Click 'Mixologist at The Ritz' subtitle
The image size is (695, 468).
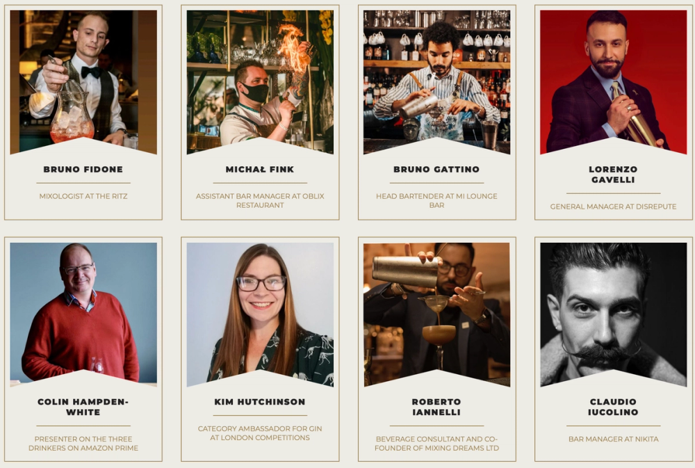pos(83,196)
